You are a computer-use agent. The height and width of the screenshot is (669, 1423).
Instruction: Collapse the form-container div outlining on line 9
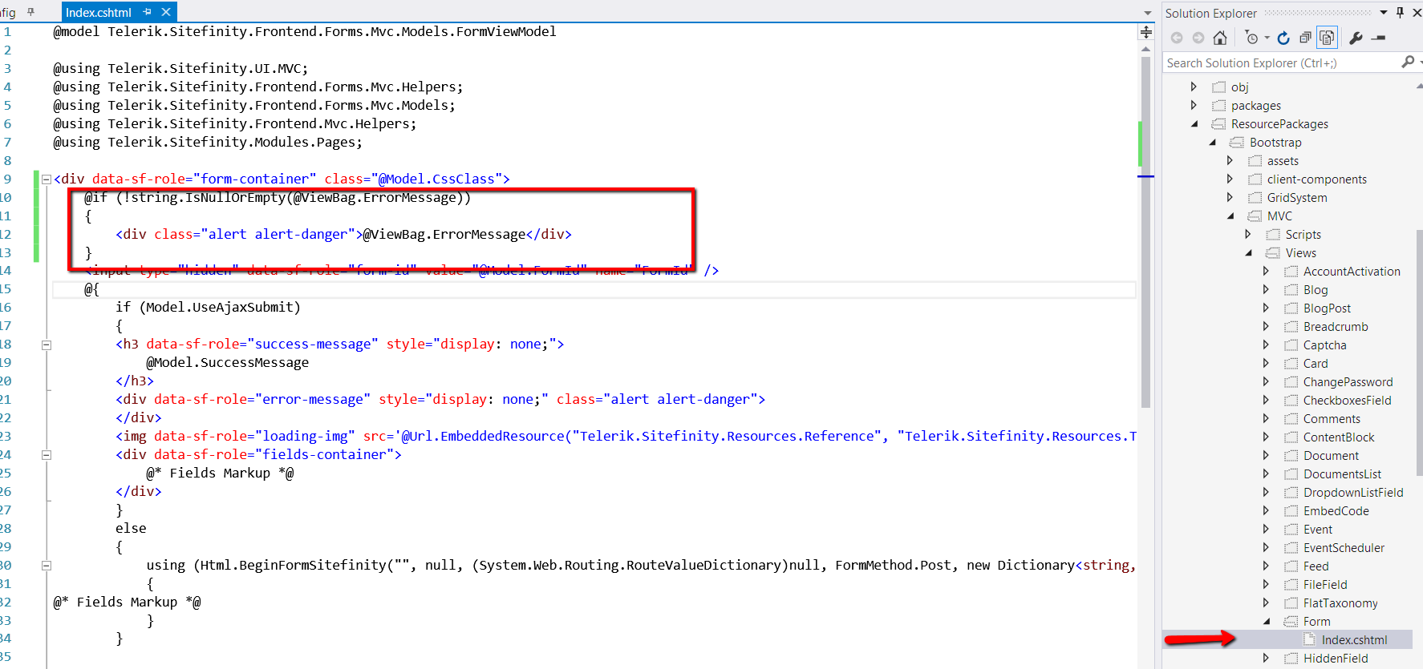(x=47, y=179)
